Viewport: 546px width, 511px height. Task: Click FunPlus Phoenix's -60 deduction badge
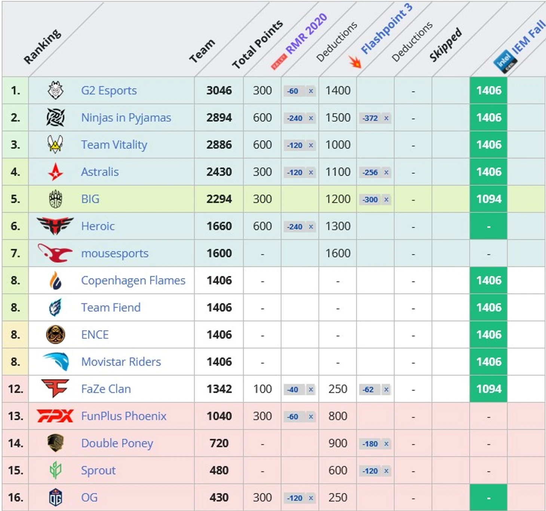[x=299, y=416]
